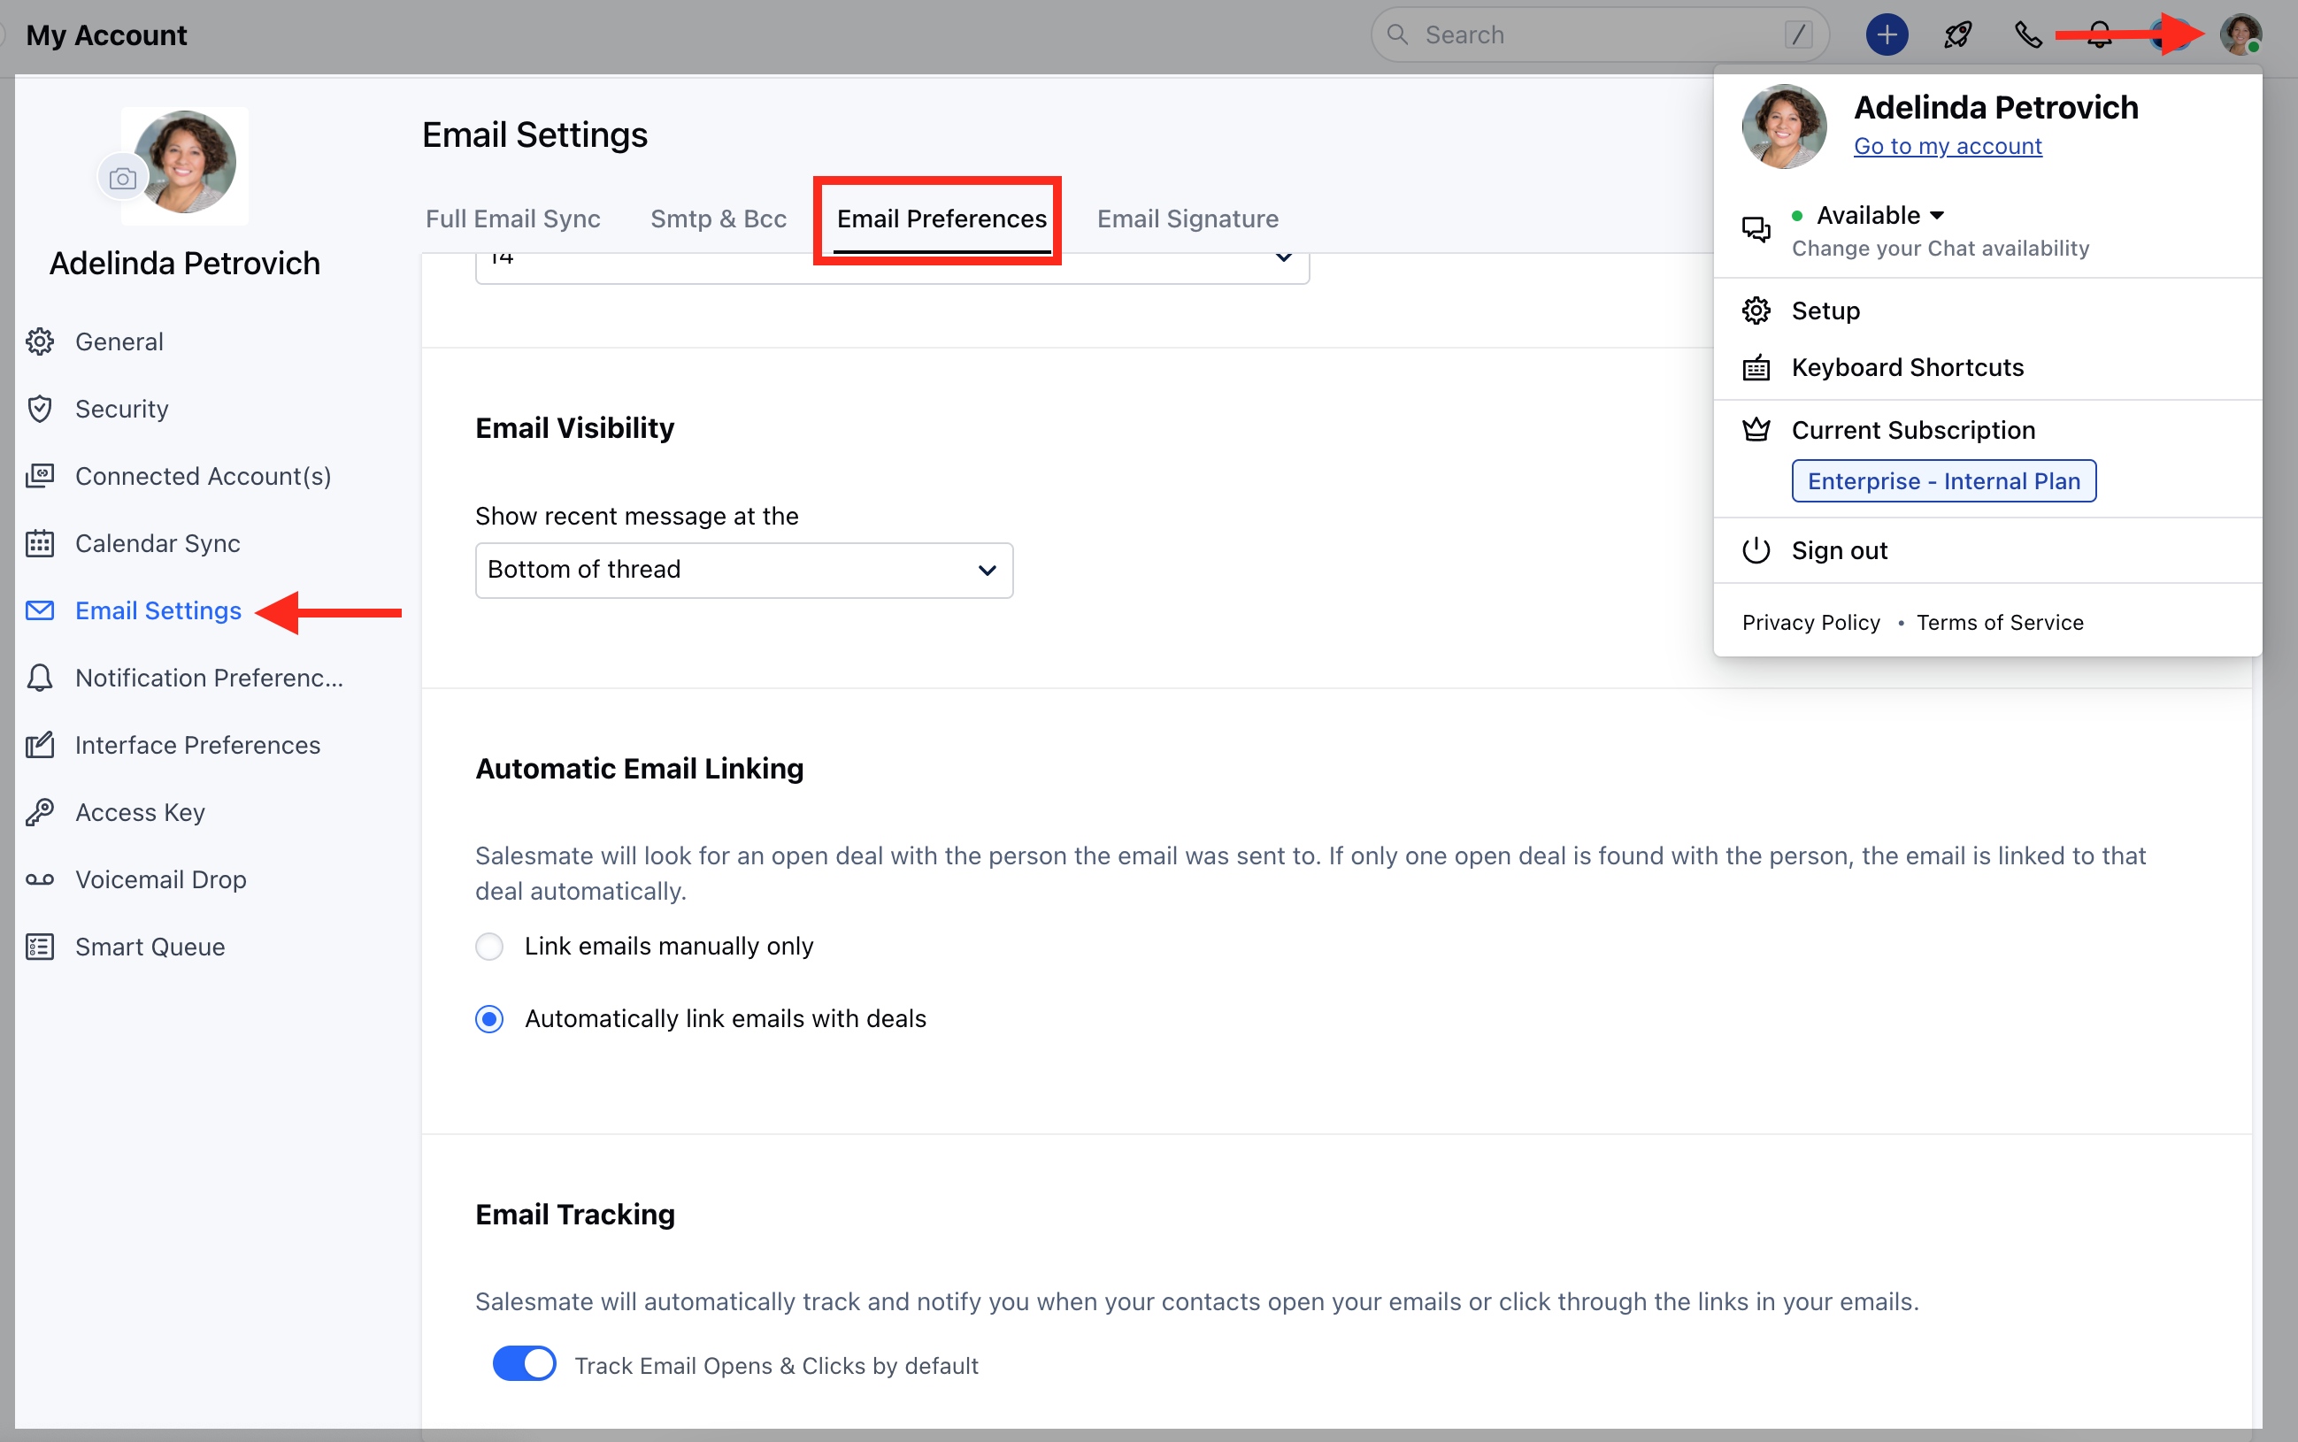
Task: Switch to the Email Signature tab
Action: (1187, 219)
